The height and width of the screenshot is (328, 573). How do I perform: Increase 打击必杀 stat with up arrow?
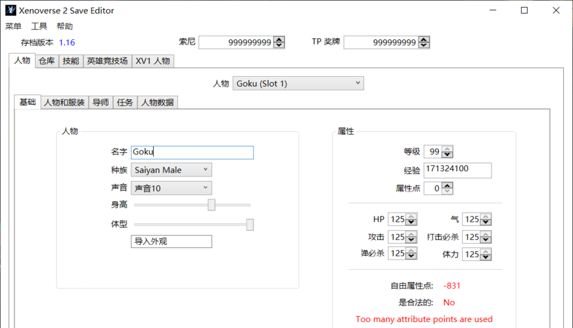pyautogui.click(x=486, y=234)
